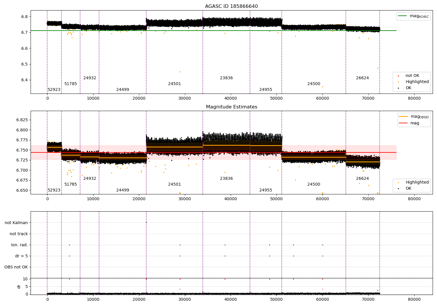
Task: Click the 'dr > 5' row label
Action: coord(22,256)
